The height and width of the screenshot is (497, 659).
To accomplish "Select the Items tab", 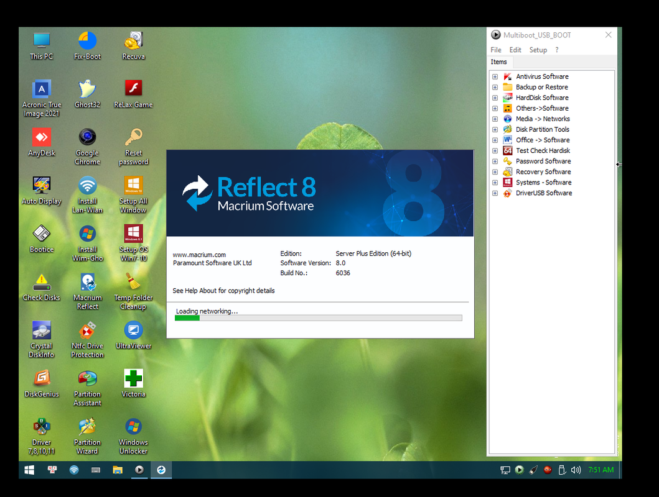I will coord(499,62).
